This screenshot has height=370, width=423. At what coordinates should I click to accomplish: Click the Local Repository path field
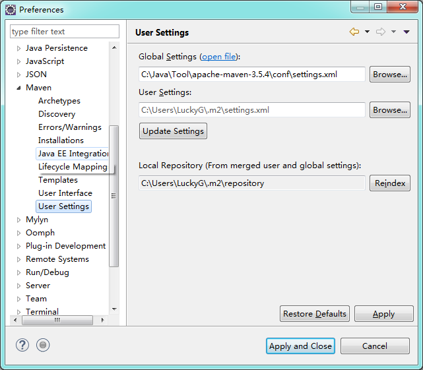[x=252, y=183]
